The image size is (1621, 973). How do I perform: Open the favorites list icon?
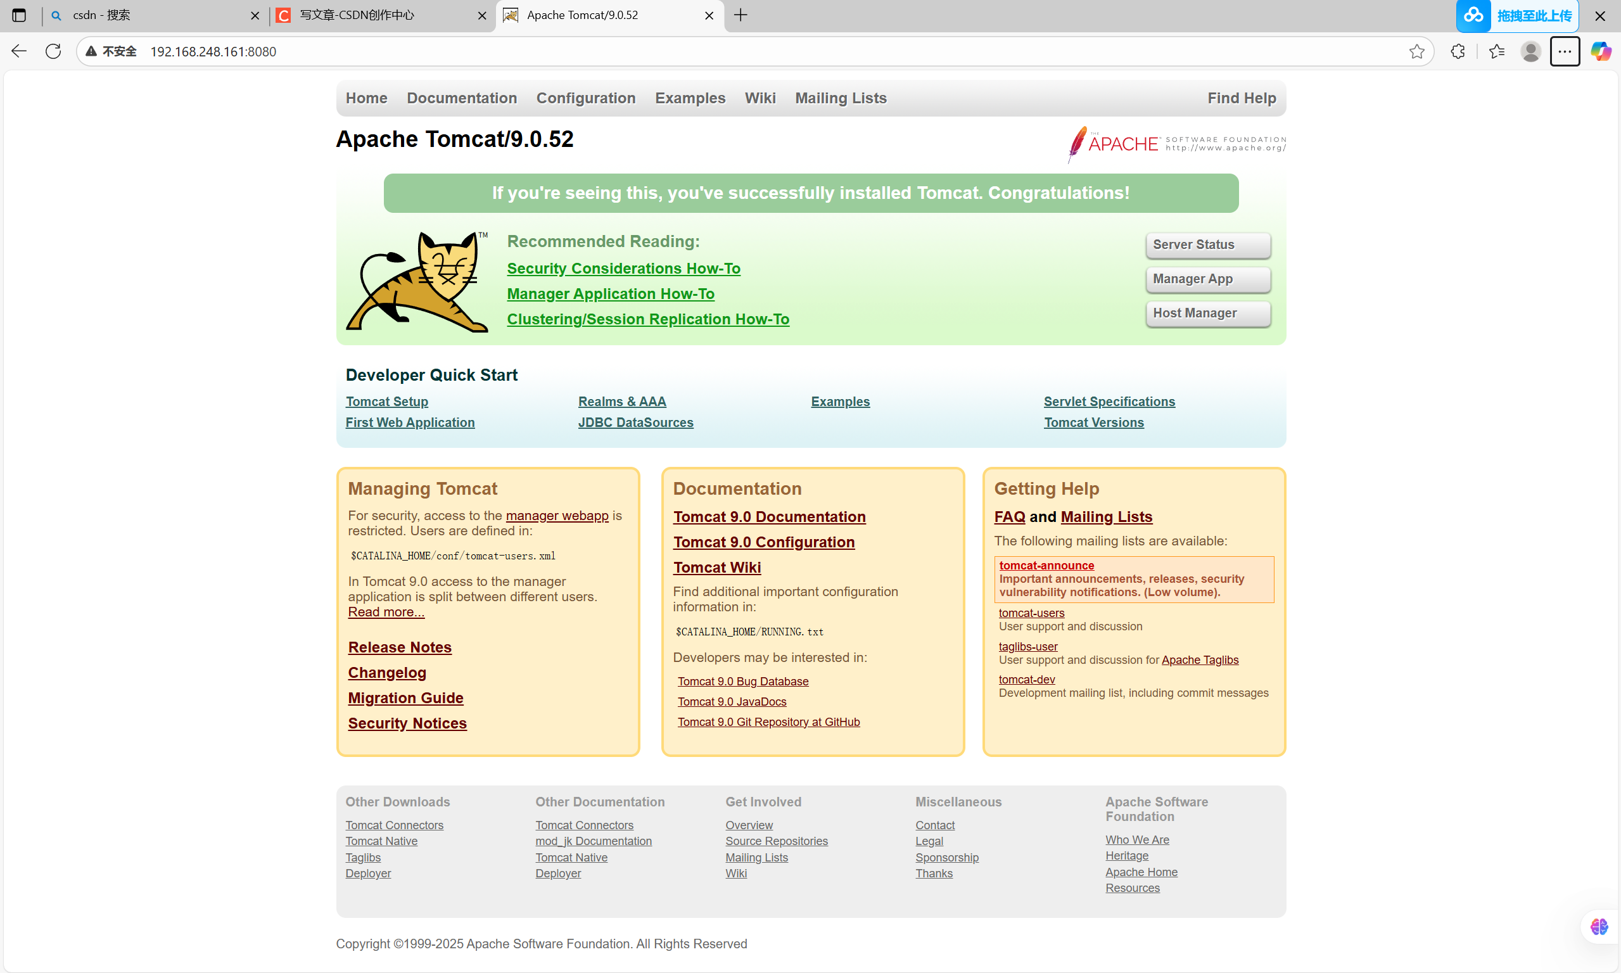(x=1497, y=51)
